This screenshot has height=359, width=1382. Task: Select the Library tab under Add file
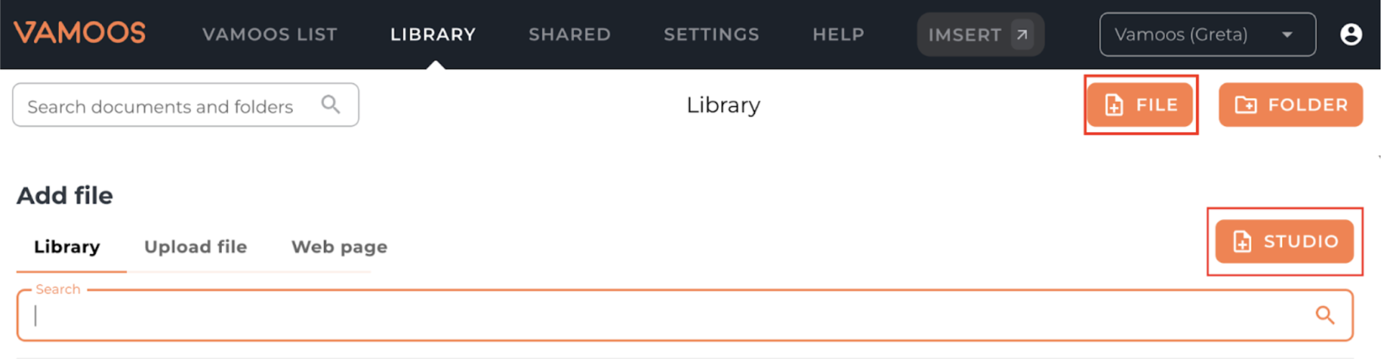(x=67, y=247)
